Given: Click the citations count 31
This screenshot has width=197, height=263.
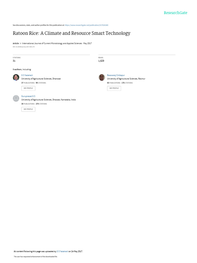Looking at the screenshot, I should point(14,61).
